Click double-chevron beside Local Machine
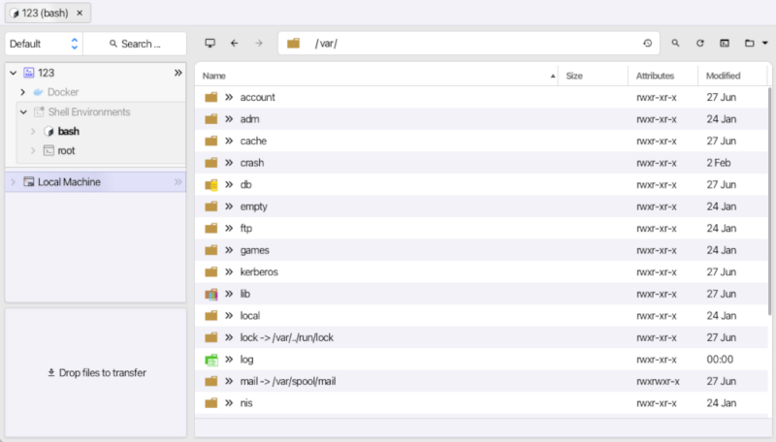This screenshot has width=776, height=442. coord(178,182)
